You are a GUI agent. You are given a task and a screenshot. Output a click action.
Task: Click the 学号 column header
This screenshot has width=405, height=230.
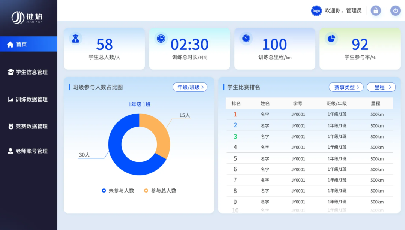point(297,103)
